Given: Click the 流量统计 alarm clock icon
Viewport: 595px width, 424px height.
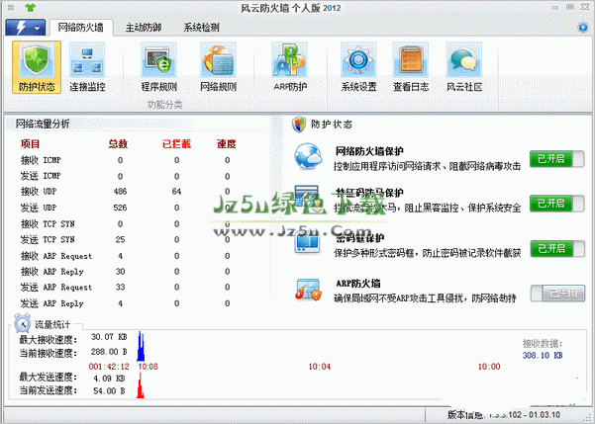Looking at the screenshot, I should click(x=23, y=323).
